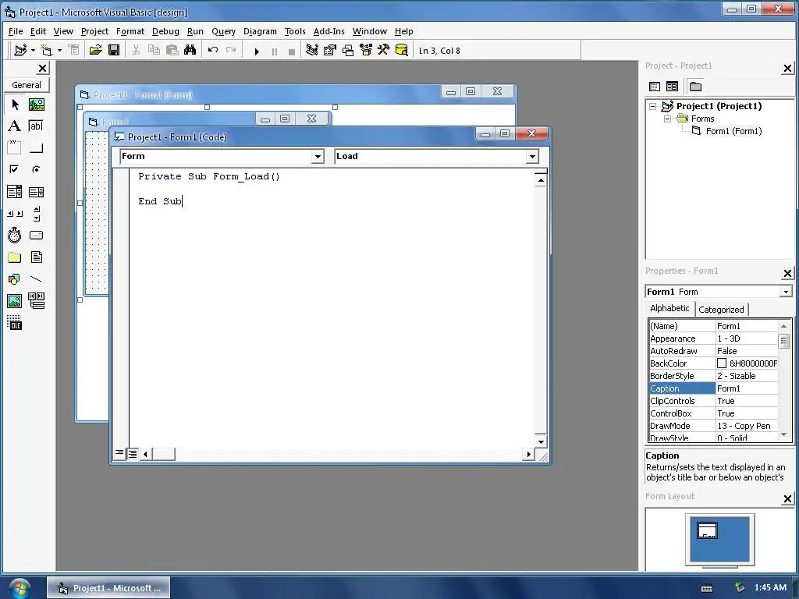Click the Break pause button in toolbar
Image resolution: width=799 pixels, height=599 pixels.
(x=274, y=51)
